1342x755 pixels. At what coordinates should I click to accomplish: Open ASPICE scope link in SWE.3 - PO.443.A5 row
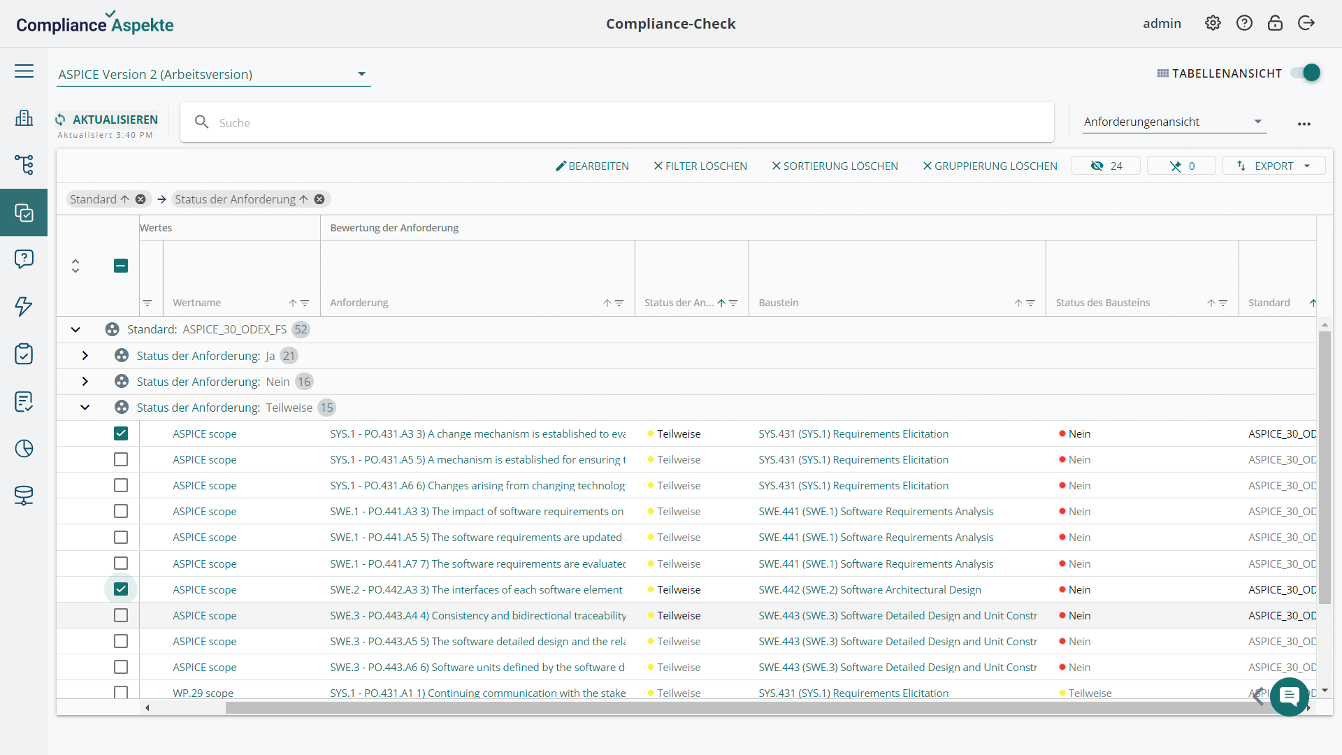click(204, 641)
